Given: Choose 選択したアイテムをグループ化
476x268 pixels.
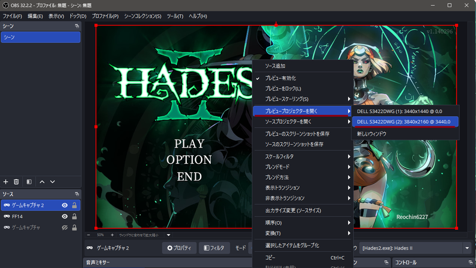Looking at the screenshot, I should [303, 245].
